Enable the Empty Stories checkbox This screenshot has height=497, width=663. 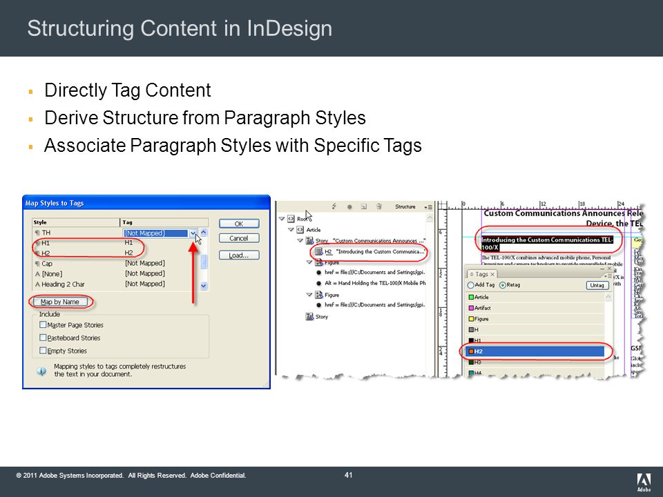click(x=43, y=351)
